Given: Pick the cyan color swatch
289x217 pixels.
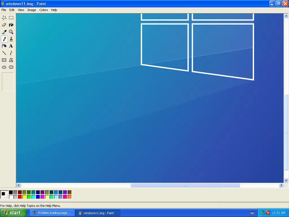Looking at the screenshot, I should [33, 197].
